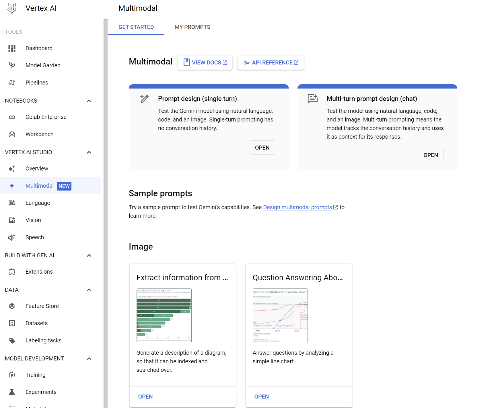Collapse the MODEL DEVELOPMENT section
This screenshot has width=496, height=408.
point(89,358)
